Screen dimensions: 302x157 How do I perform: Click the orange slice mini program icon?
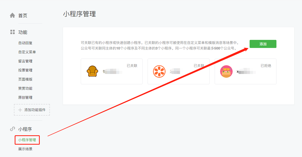159,71
